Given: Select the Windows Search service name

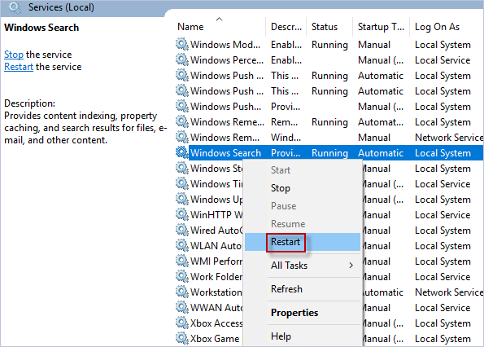Looking at the screenshot, I should pyautogui.click(x=225, y=153).
